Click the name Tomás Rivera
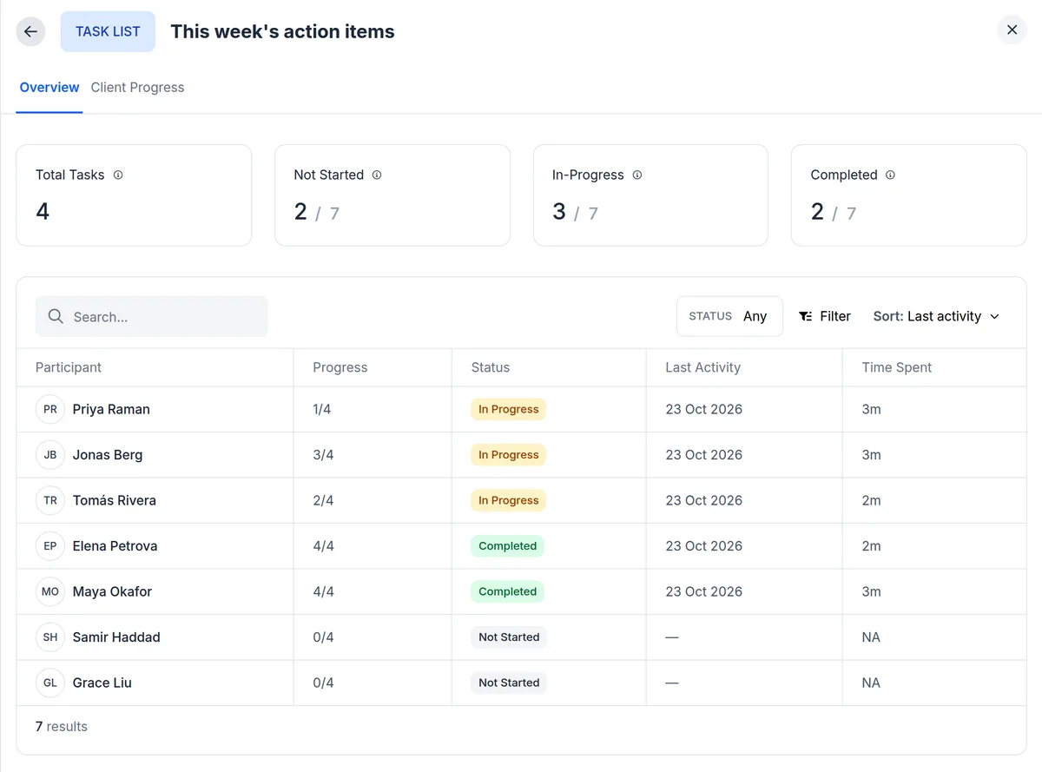This screenshot has width=1042, height=772. pos(115,500)
